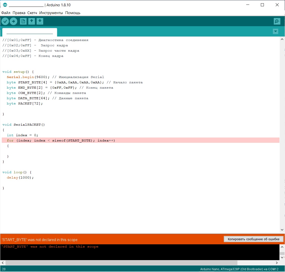Open the Файл menu
285x272 pixels.
coord(6,13)
